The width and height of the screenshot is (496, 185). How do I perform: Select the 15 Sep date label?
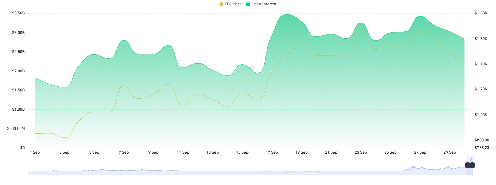click(242, 152)
